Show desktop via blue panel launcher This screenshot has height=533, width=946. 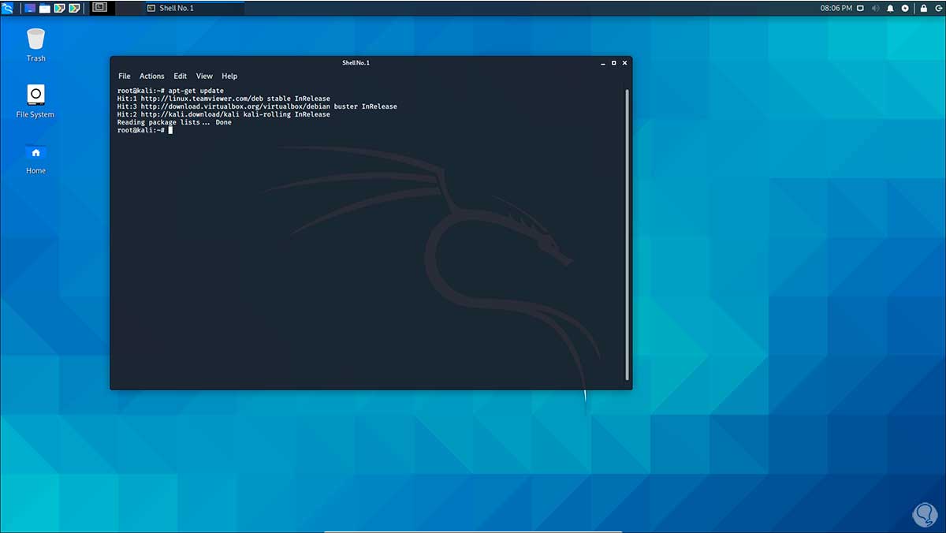click(x=30, y=8)
